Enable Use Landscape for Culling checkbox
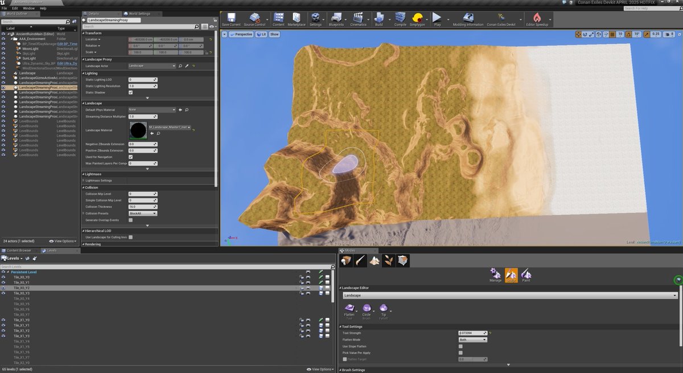Screen dimensions: 683x373 pyautogui.click(x=130, y=237)
